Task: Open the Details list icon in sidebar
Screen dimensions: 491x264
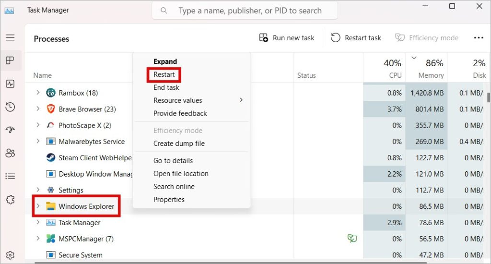Action: pyautogui.click(x=10, y=176)
